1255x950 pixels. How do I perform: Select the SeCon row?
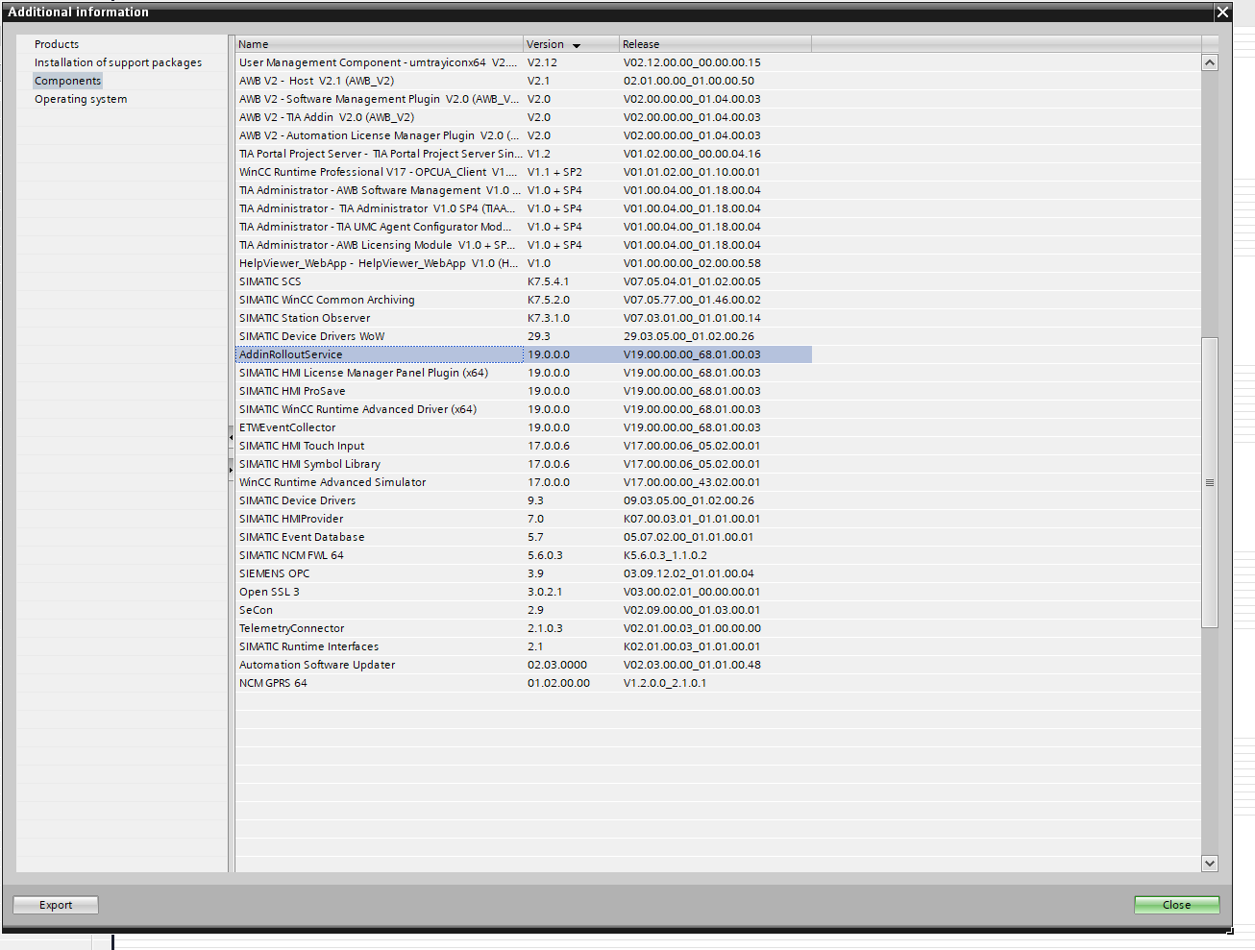click(524, 610)
